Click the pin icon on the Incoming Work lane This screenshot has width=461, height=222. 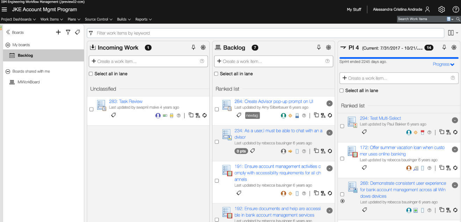coord(193,47)
